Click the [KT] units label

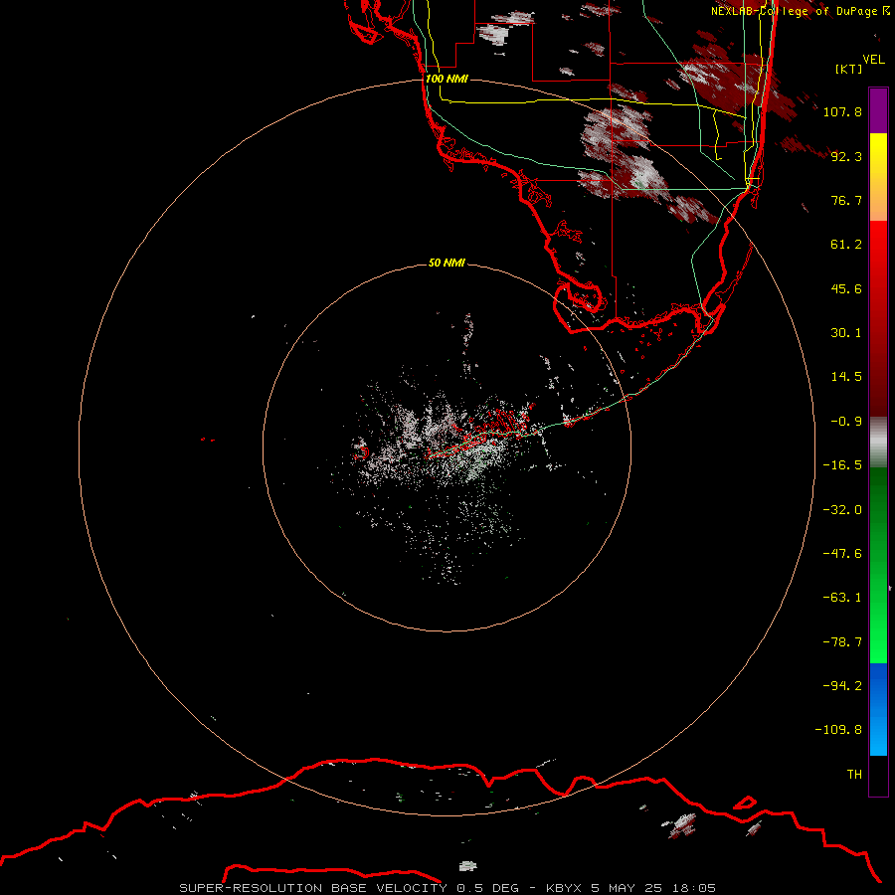point(848,69)
